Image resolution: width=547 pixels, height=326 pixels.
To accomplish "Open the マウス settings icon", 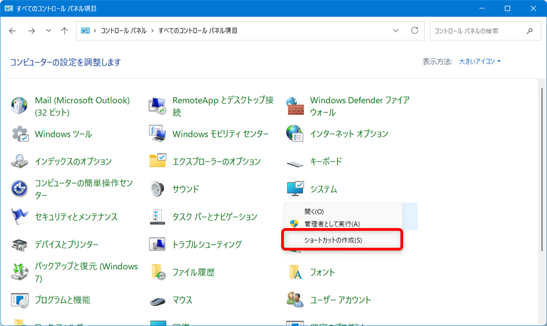I will pyautogui.click(x=182, y=300).
